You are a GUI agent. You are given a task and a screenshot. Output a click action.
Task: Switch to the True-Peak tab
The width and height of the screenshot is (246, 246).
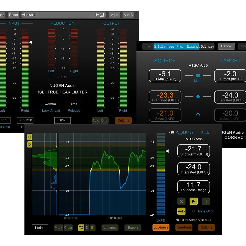184,227
